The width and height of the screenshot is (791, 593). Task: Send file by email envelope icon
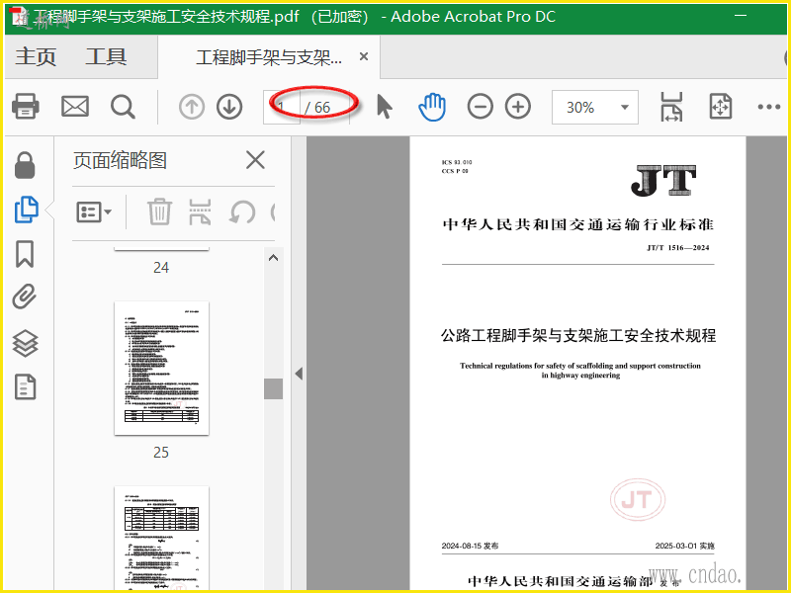[75, 107]
